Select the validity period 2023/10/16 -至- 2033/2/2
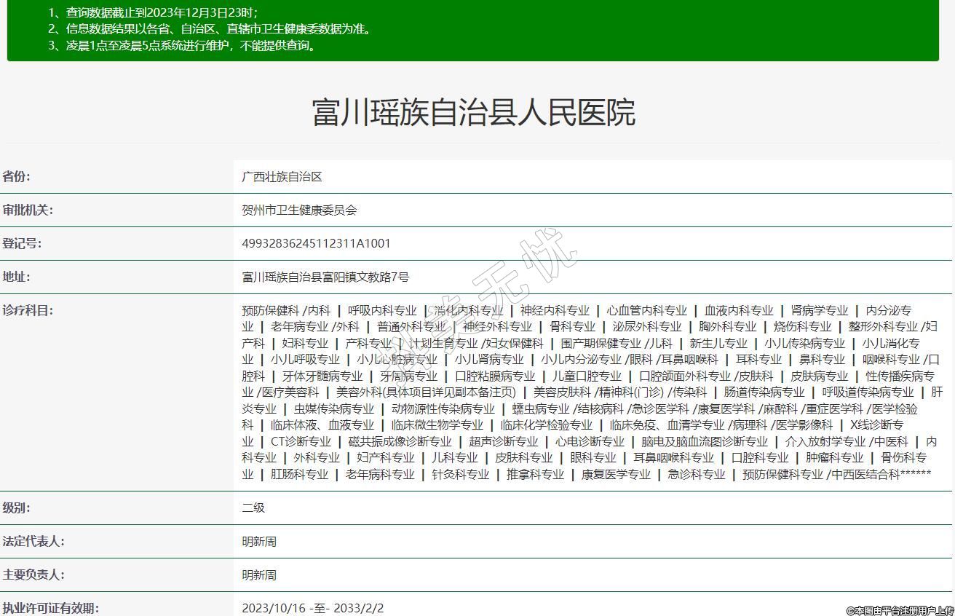 click(x=312, y=608)
